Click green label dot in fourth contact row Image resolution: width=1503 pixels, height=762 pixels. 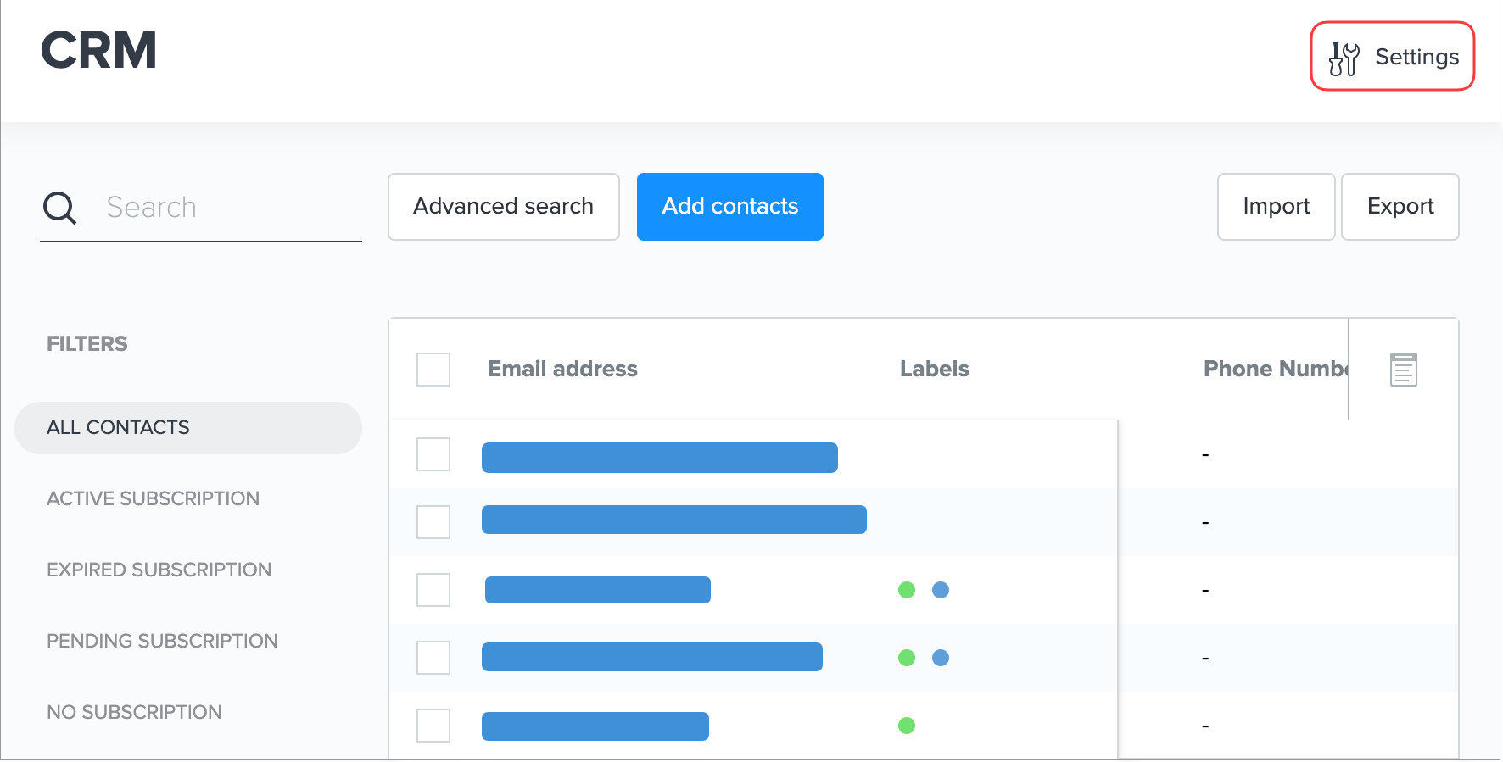907,658
